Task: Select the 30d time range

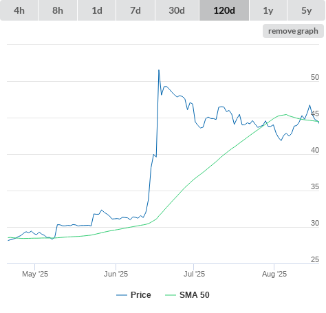Action: [x=177, y=10]
